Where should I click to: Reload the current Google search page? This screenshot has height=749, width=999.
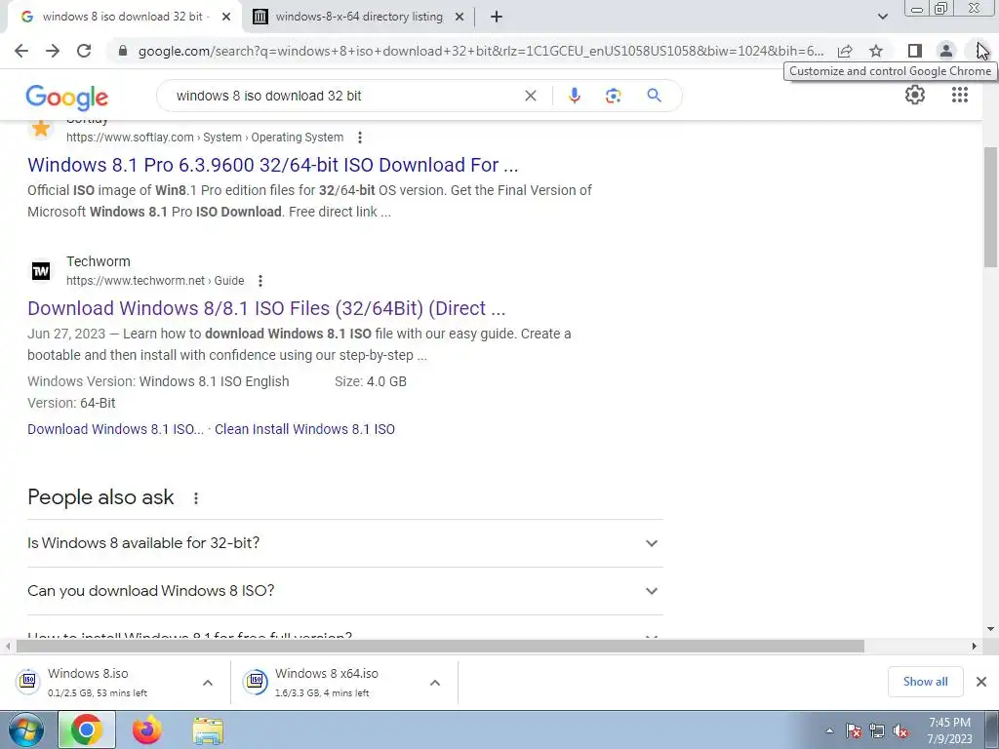pos(84,51)
